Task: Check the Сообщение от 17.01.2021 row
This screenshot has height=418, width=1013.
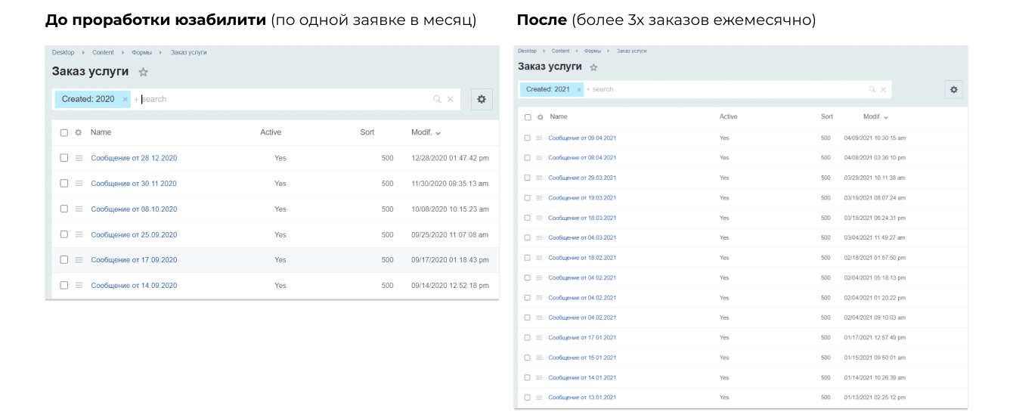Action: pyautogui.click(x=528, y=337)
